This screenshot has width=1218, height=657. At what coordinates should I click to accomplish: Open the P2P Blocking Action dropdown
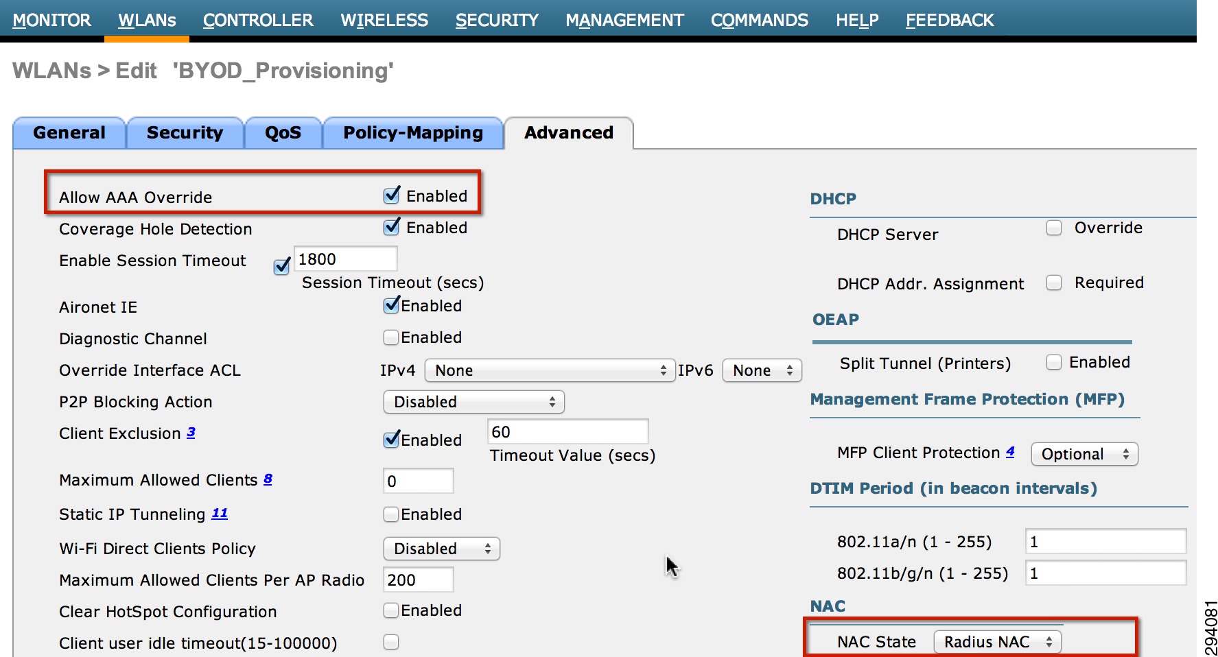coord(474,402)
